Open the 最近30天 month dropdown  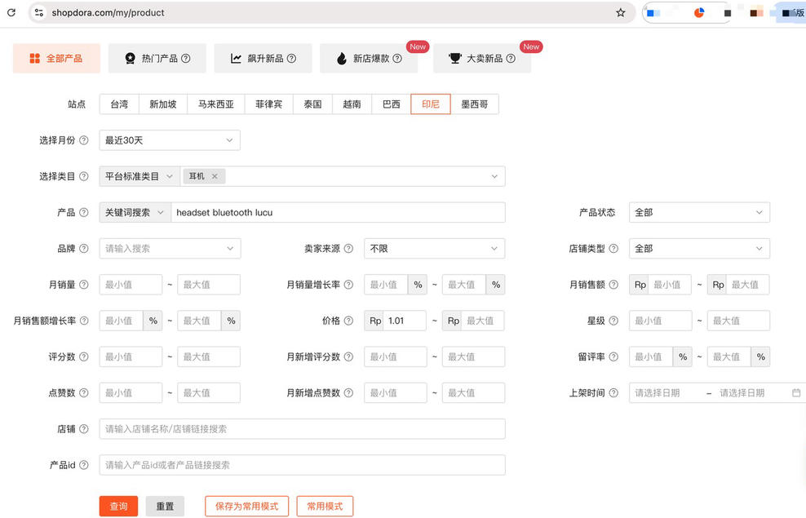click(170, 140)
